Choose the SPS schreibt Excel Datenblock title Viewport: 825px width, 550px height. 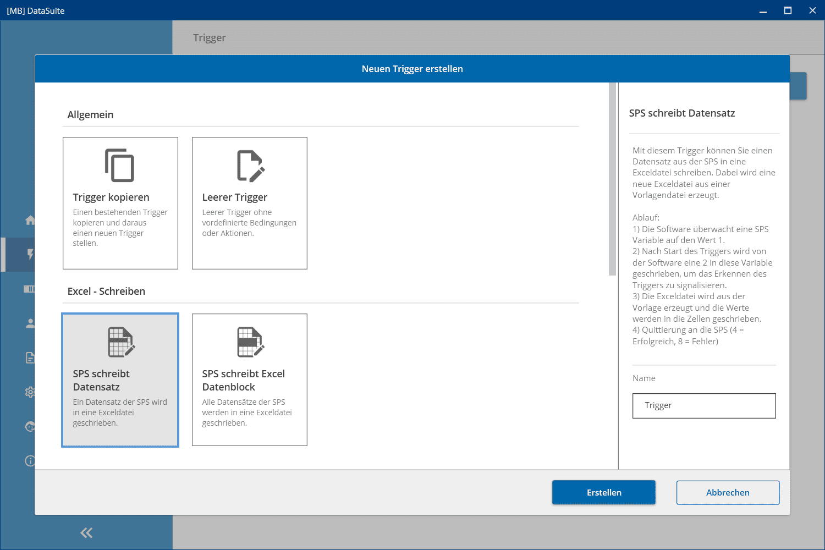(x=244, y=380)
